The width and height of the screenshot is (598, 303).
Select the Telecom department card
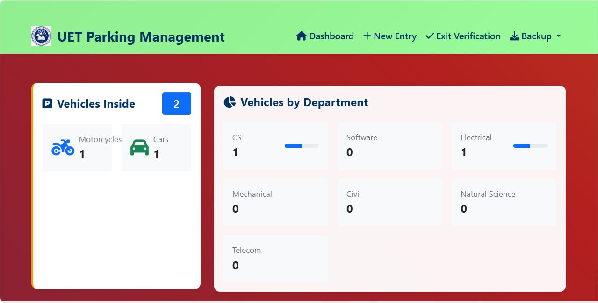(x=275, y=258)
